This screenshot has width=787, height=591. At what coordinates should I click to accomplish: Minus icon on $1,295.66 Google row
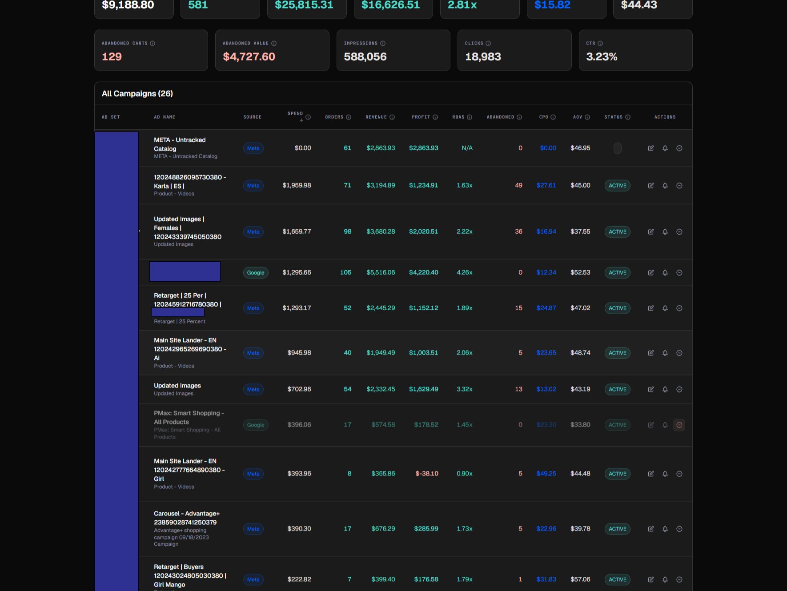679,273
